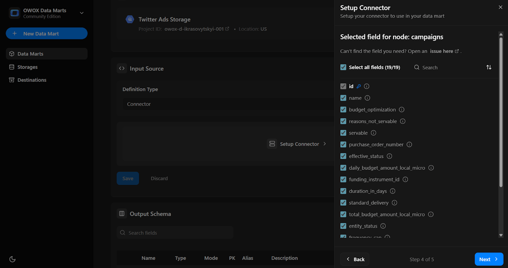This screenshot has width=508, height=268.
Task: Toggle reasons_not_servable checkbox
Action: 343,121
